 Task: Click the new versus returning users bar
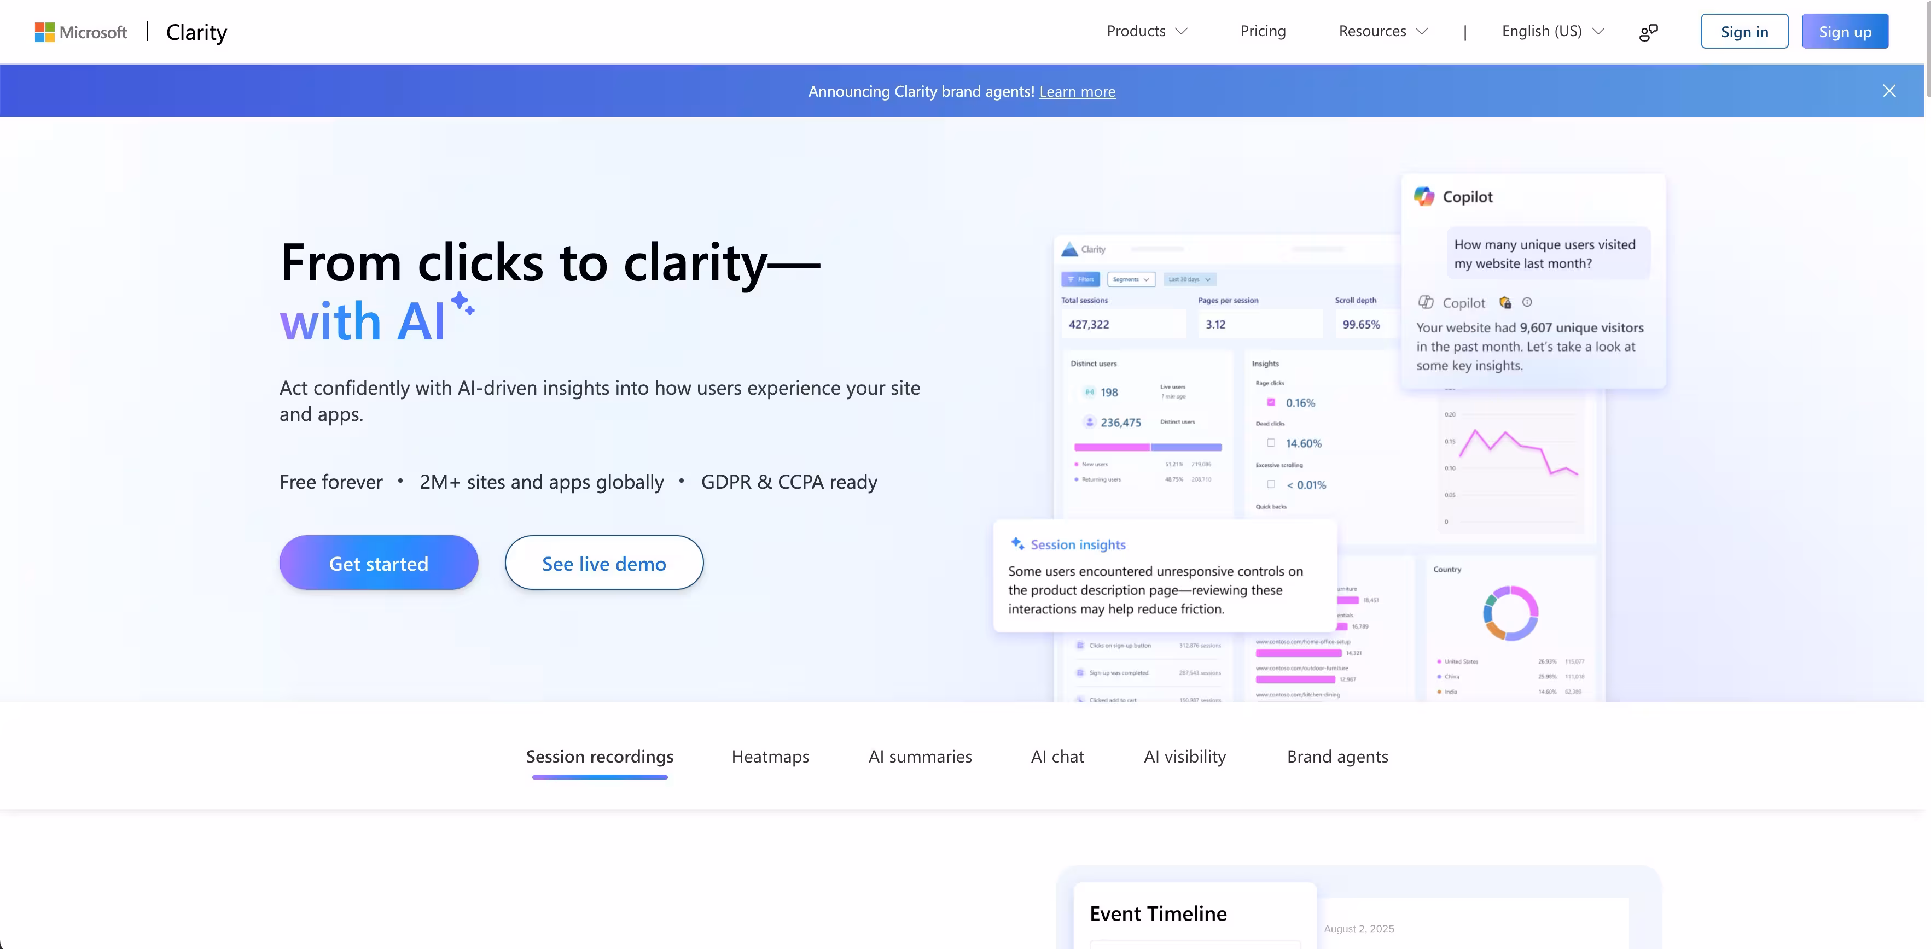click(1148, 447)
